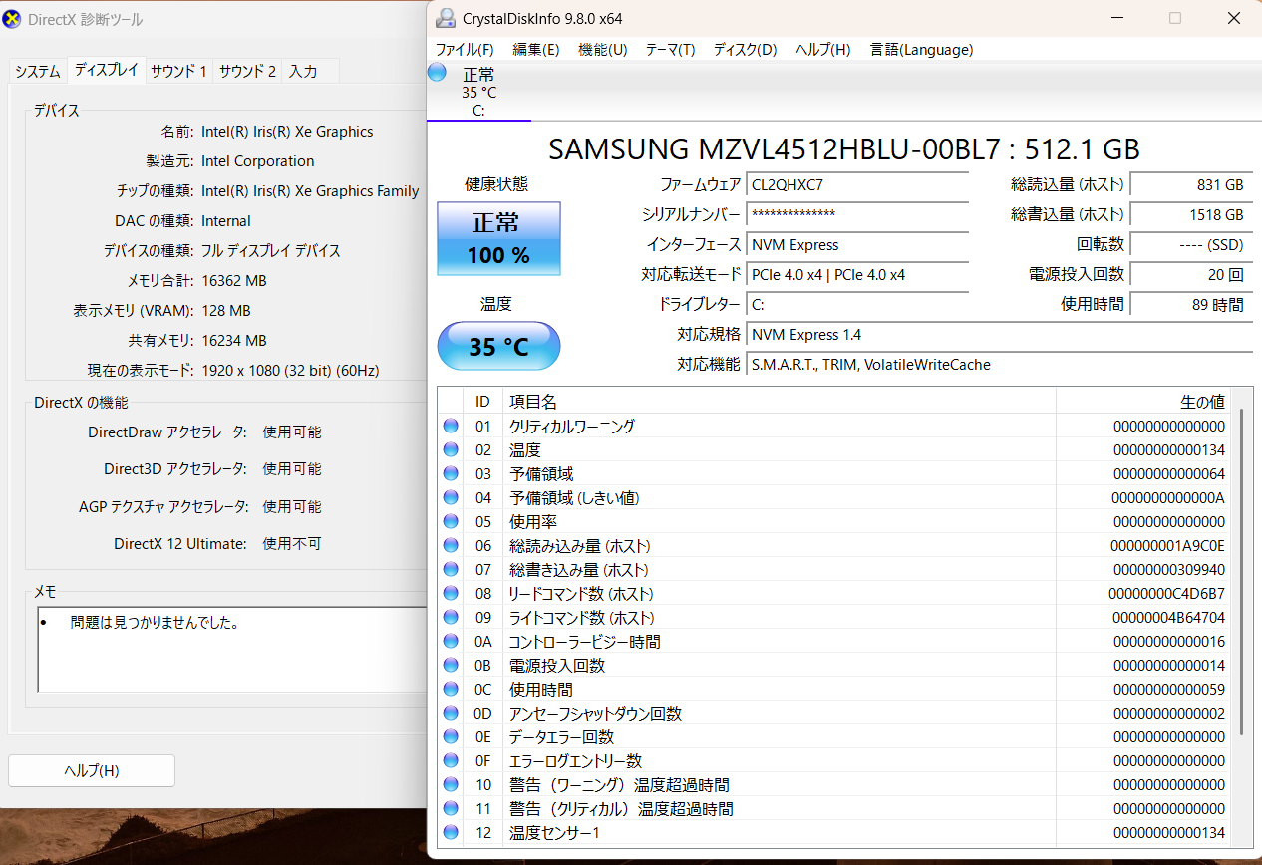Click status orb for ID 06 総読み込み量

(x=451, y=545)
